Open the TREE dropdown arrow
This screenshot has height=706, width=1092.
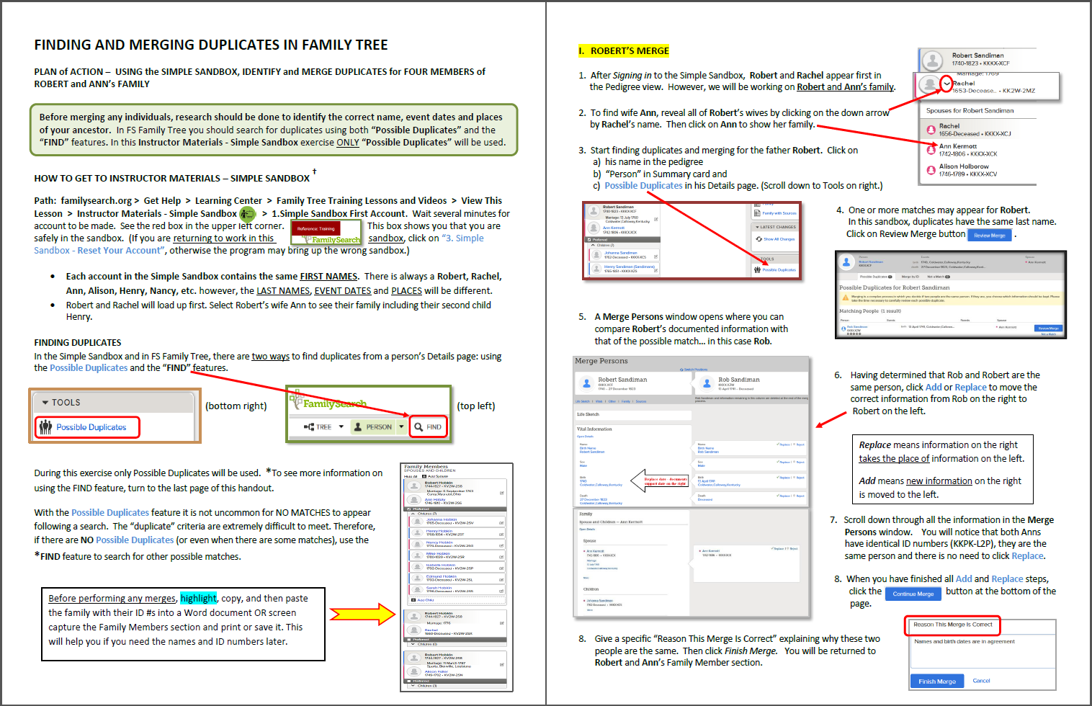pyautogui.click(x=341, y=426)
